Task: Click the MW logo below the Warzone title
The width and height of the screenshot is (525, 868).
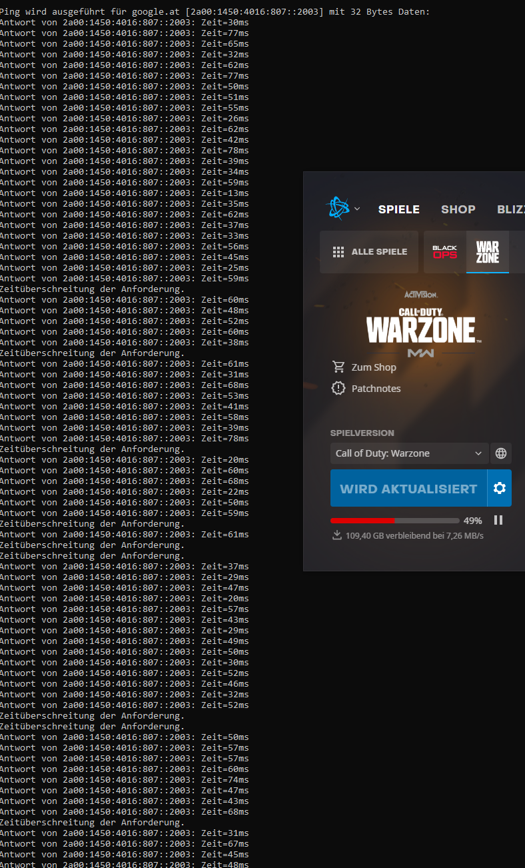Action: [x=421, y=353]
